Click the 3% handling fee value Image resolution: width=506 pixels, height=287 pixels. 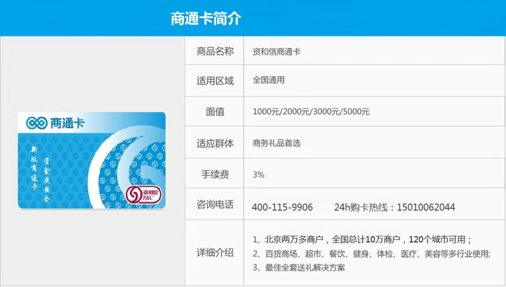pos(258,175)
